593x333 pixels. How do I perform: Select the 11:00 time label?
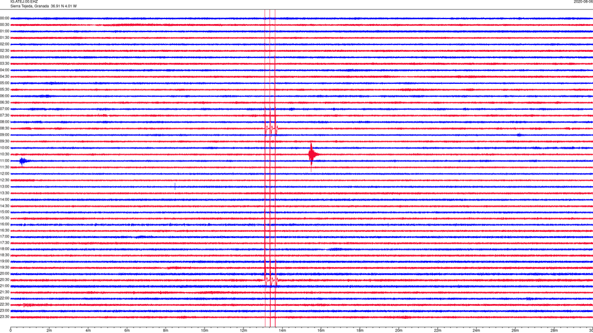coord(4,161)
